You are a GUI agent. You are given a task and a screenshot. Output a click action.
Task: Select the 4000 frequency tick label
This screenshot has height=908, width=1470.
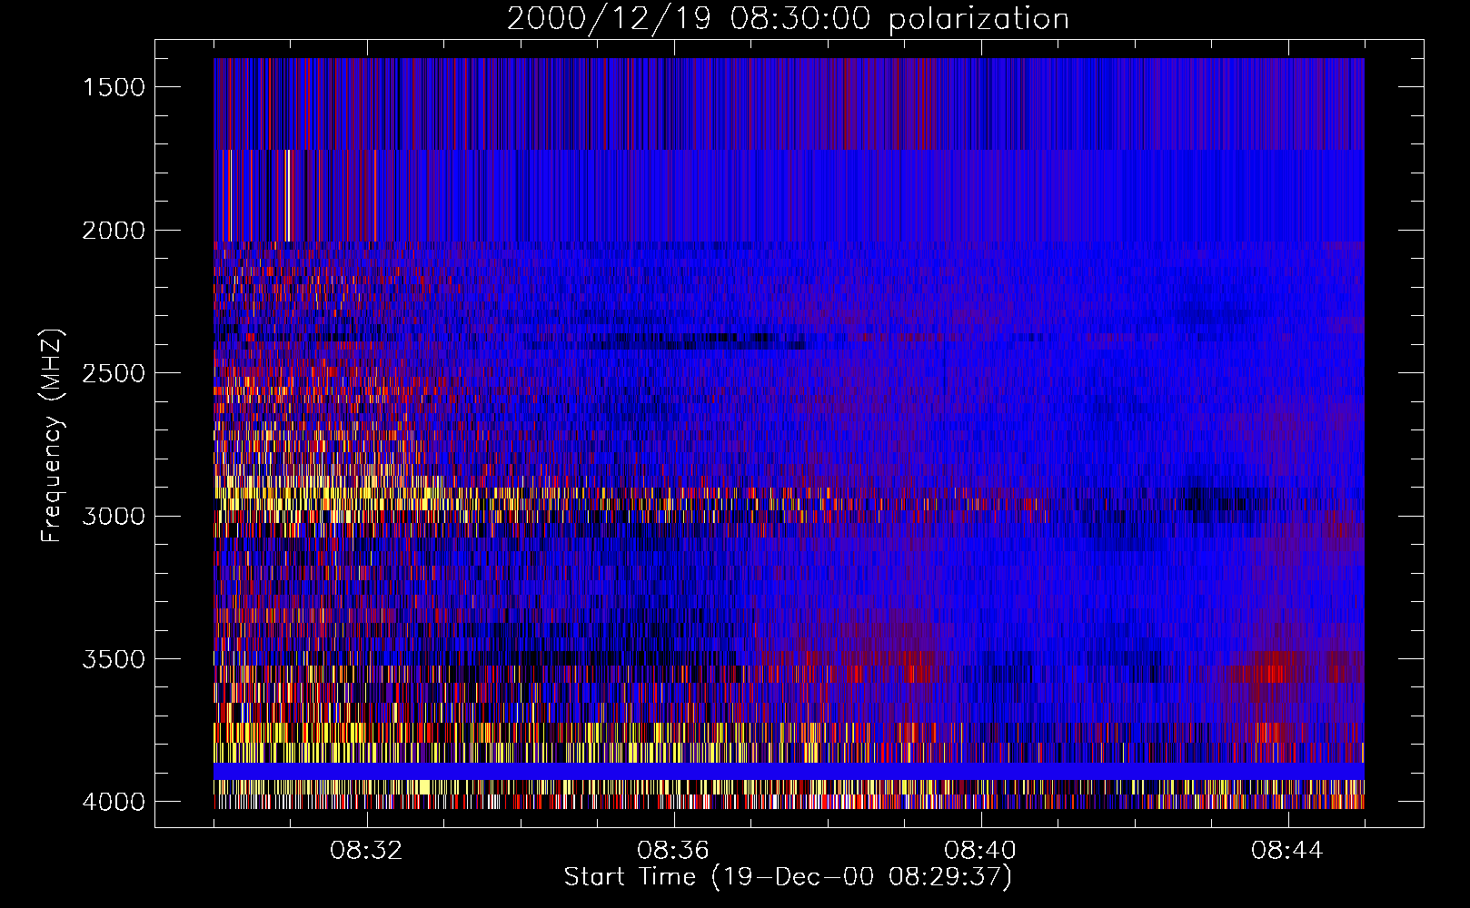pyautogui.click(x=114, y=802)
